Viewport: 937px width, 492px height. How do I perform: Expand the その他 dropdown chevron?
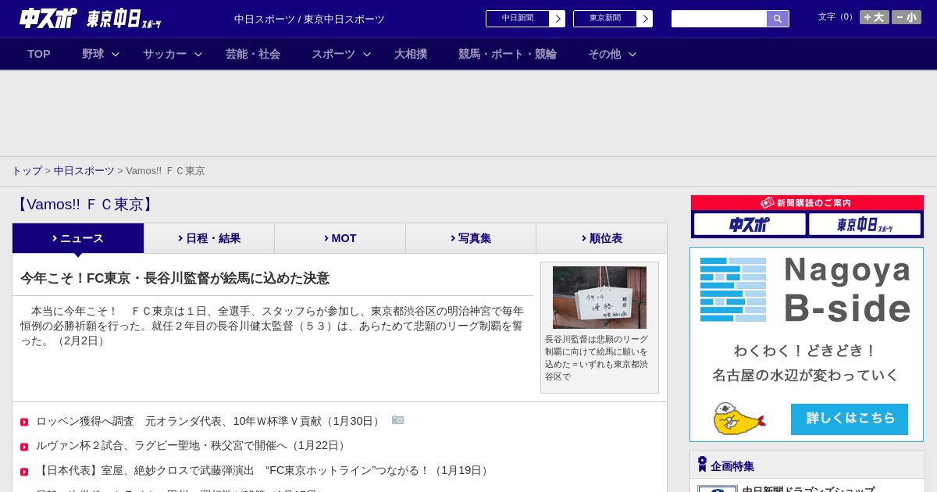click(632, 55)
